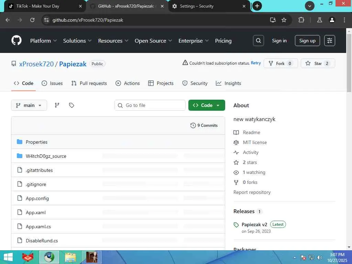The height and width of the screenshot is (264, 352).
Task: Click Retry for subscription status
Action: [256, 63]
